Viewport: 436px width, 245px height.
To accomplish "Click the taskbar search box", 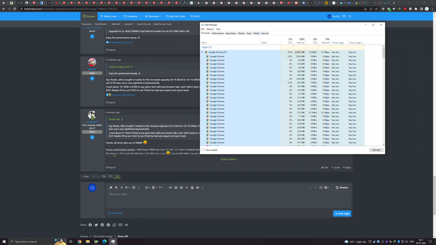I will click(x=38, y=241).
